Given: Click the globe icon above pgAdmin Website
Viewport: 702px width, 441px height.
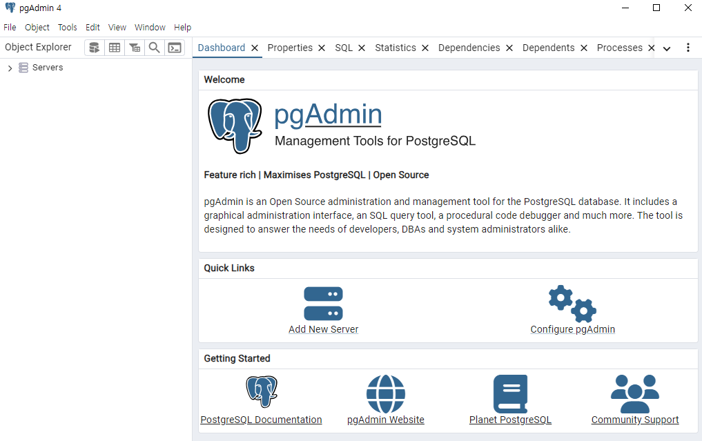Looking at the screenshot, I should coord(385,394).
